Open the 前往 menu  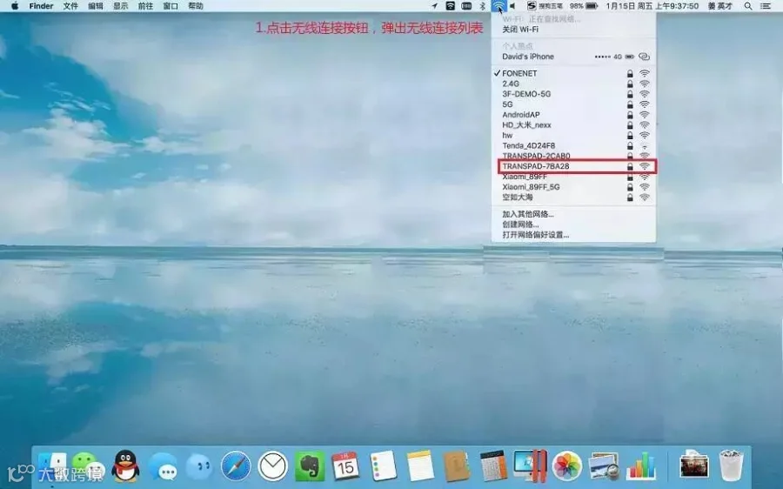coord(145,6)
